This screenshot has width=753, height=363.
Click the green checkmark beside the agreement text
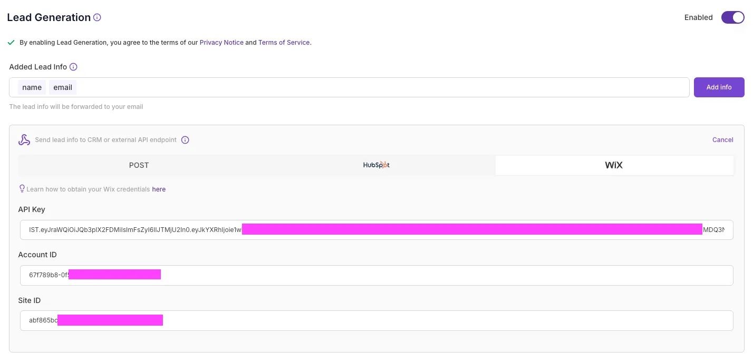[11, 42]
